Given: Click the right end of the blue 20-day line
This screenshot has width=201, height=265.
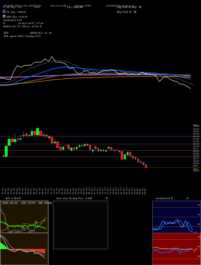Looking at the screenshot, I should click(191, 79).
